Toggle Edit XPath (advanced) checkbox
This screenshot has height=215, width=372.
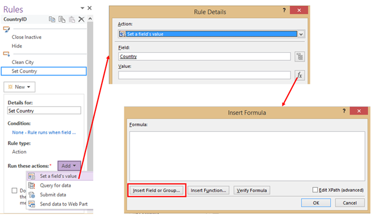315,190
